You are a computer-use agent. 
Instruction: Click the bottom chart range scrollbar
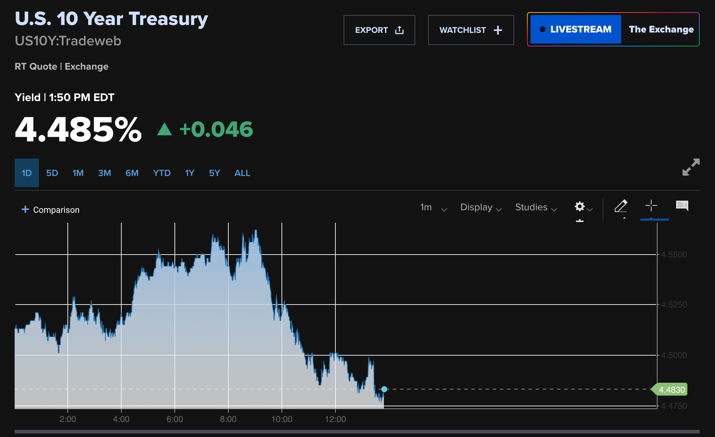pos(357,432)
